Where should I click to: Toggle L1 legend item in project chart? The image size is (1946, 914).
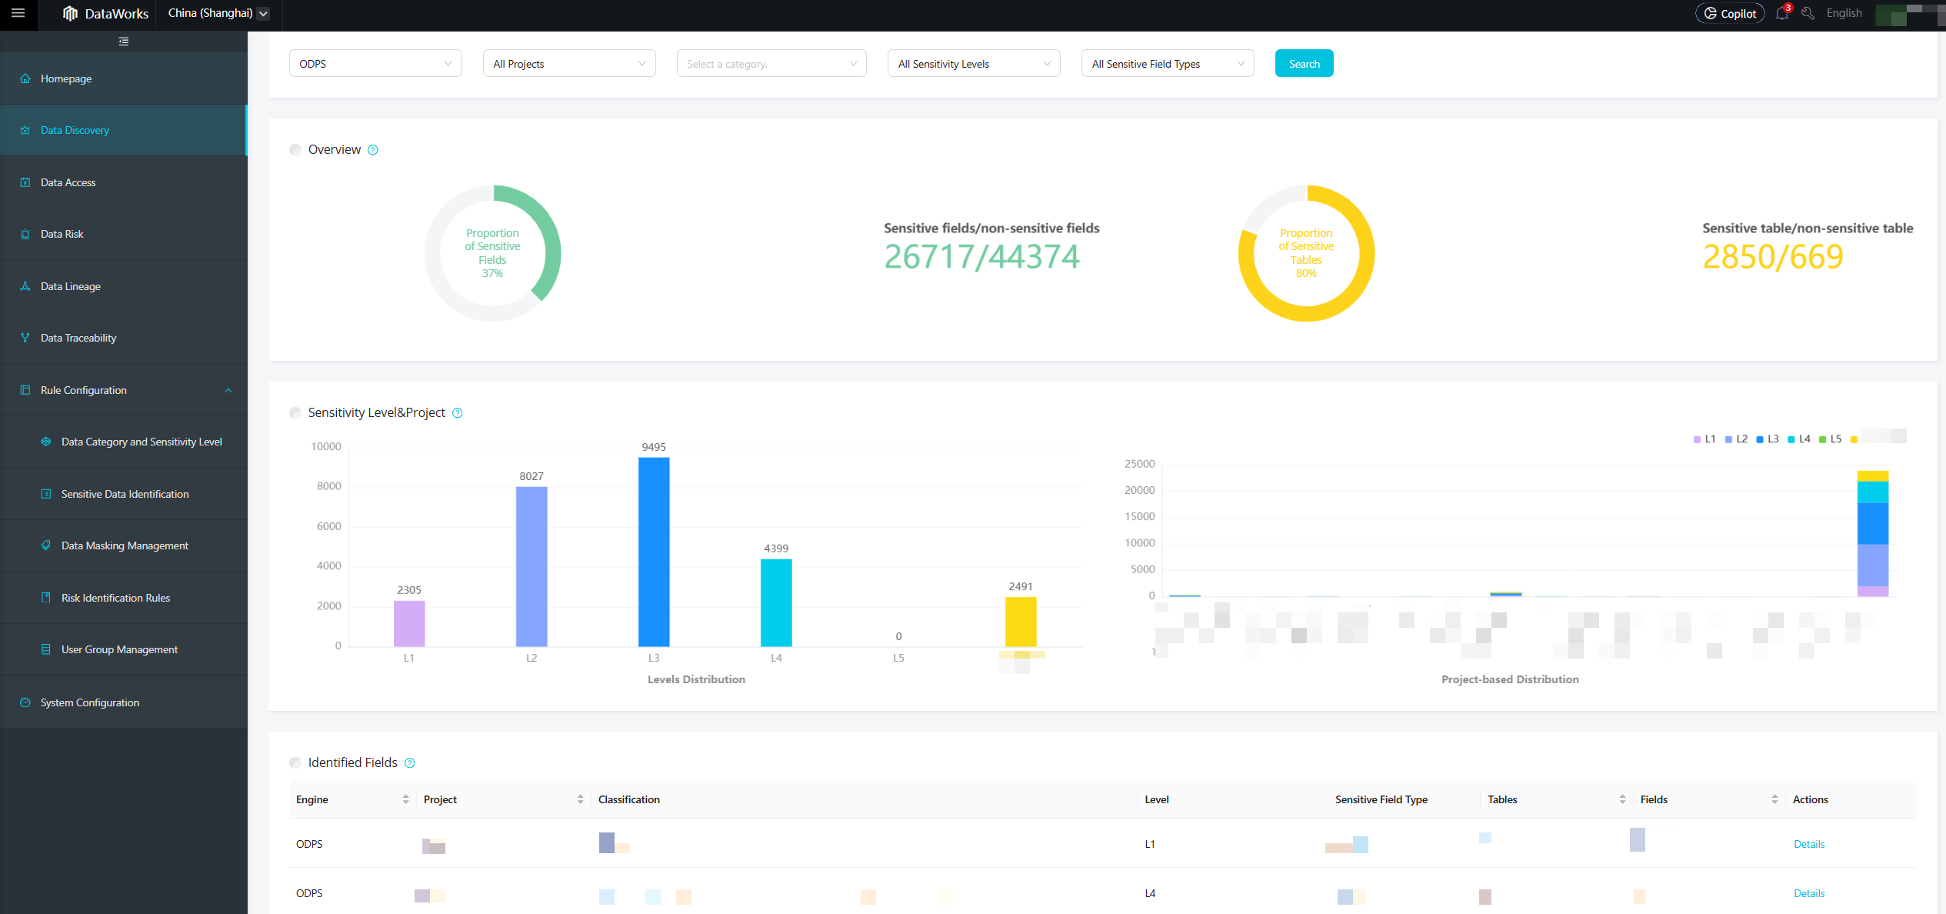[x=1704, y=439]
